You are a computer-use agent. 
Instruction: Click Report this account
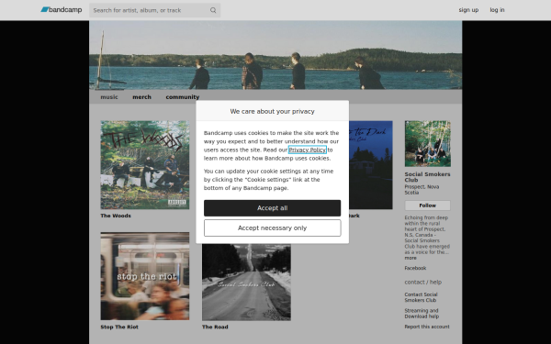pyautogui.click(x=427, y=327)
